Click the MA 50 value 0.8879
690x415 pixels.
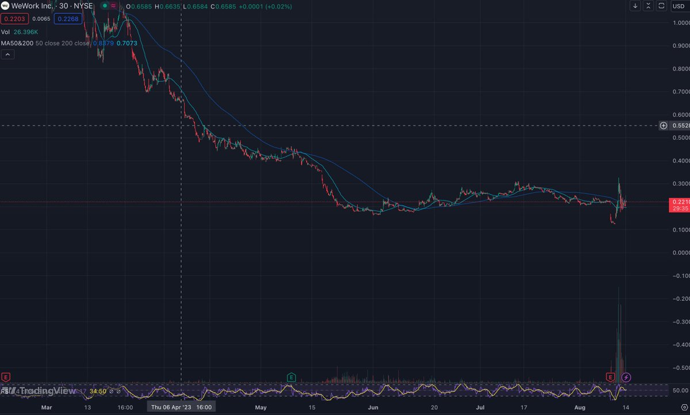(103, 42)
